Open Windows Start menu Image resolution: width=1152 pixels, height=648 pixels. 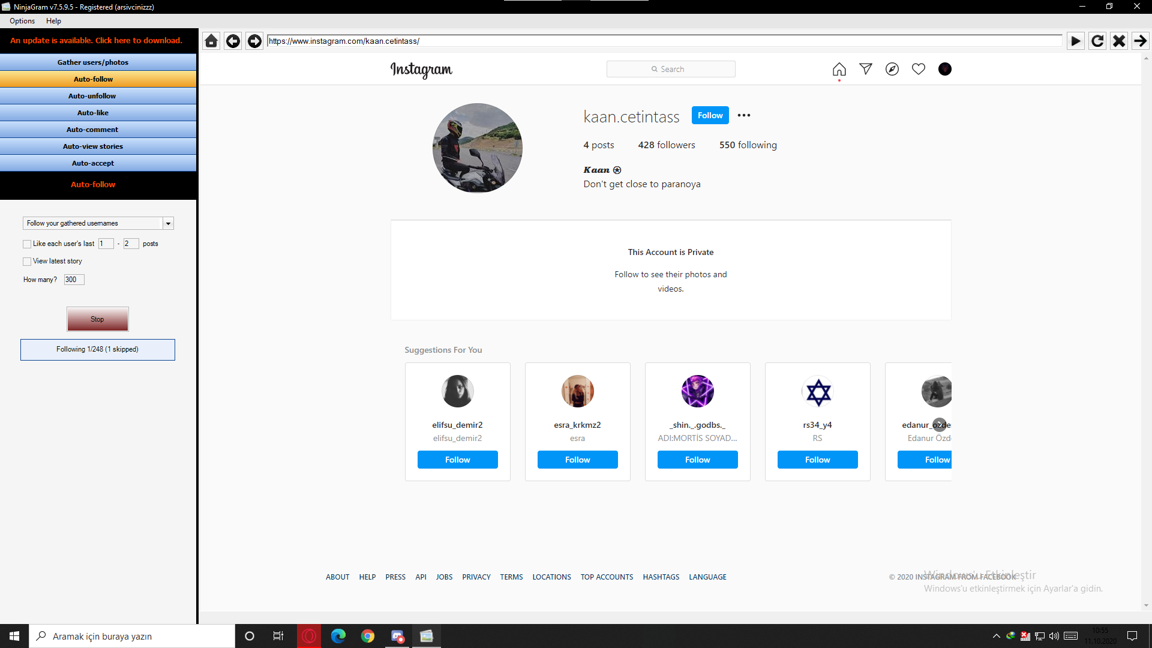pos(14,636)
